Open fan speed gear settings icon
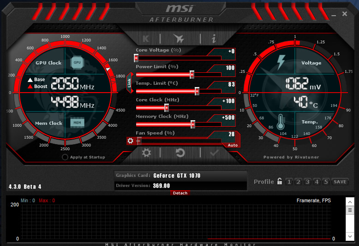The width and height of the screenshot is (359, 246). pos(130,141)
